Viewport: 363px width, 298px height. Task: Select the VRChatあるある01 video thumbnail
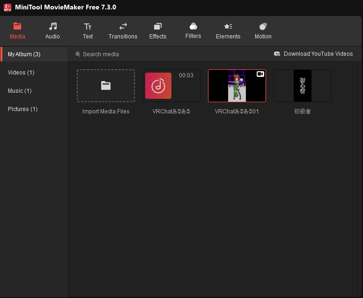(x=237, y=86)
